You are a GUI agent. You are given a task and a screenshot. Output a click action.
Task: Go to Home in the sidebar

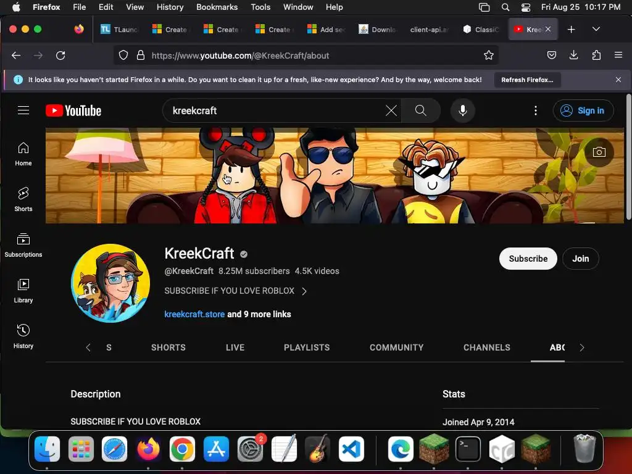[23, 154]
